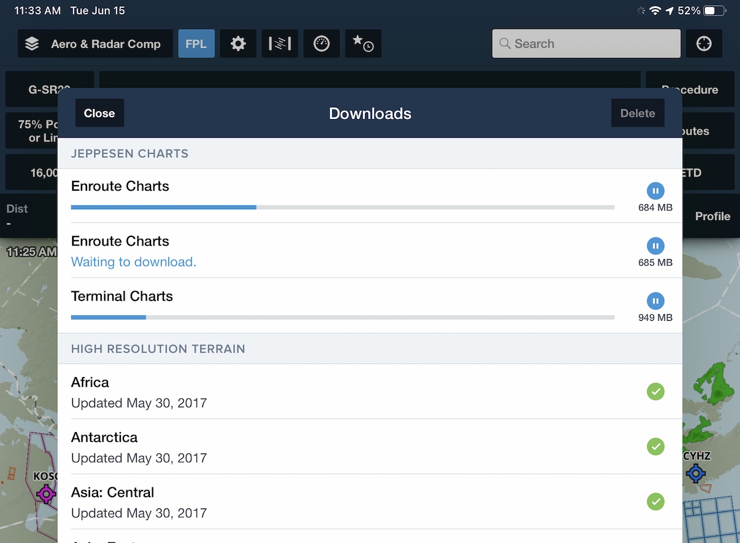
Task: Open the Procedure button in flight plan
Action: tap(690, 89)
